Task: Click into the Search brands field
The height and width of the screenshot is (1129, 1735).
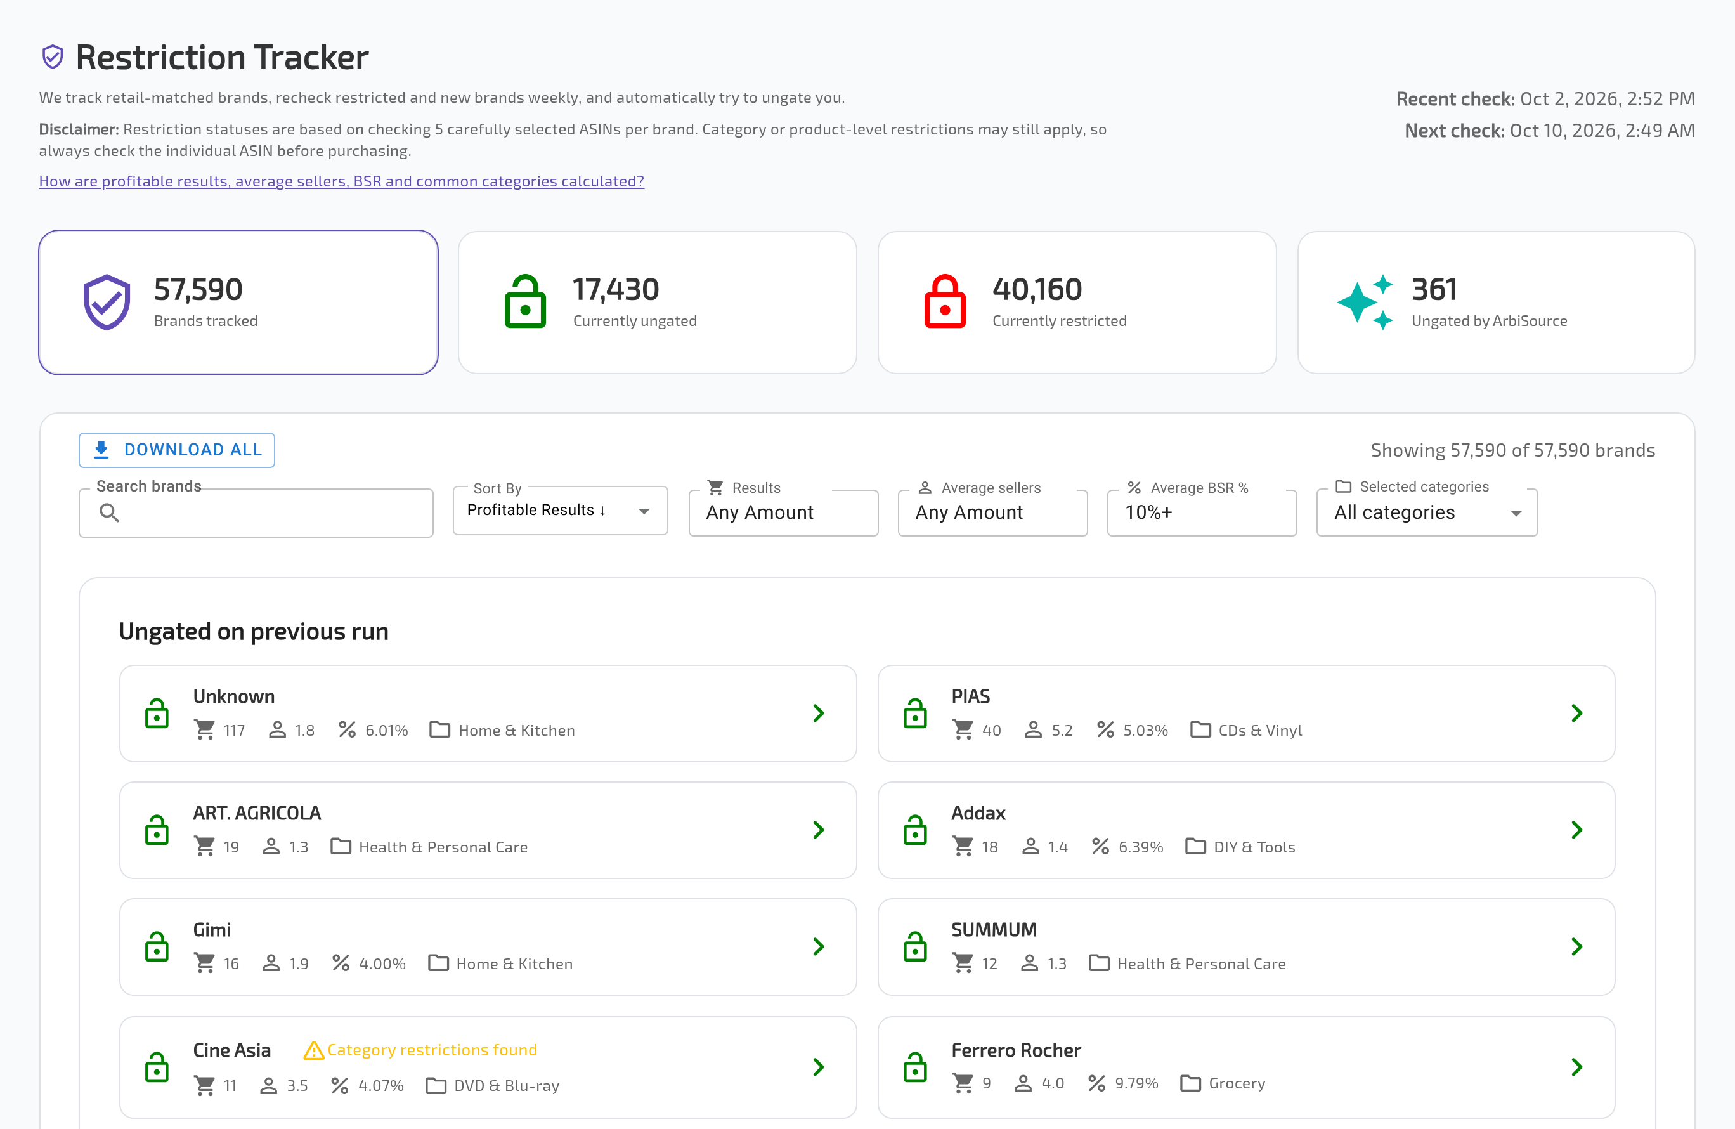Action: pos(256,512)
